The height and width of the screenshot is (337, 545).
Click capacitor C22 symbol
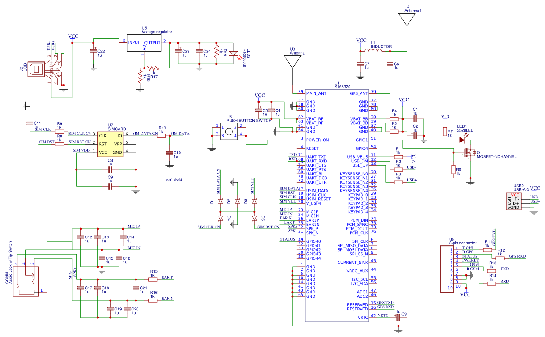pyautogui.click(x=94, y=51)
